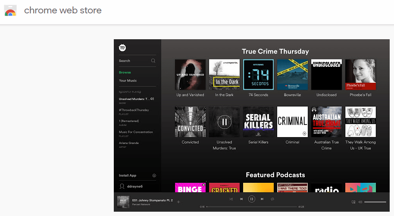Open the Phoebe's Fall podcast cover
The height and width of the screenshot is (216, 394).
(360, 75)
